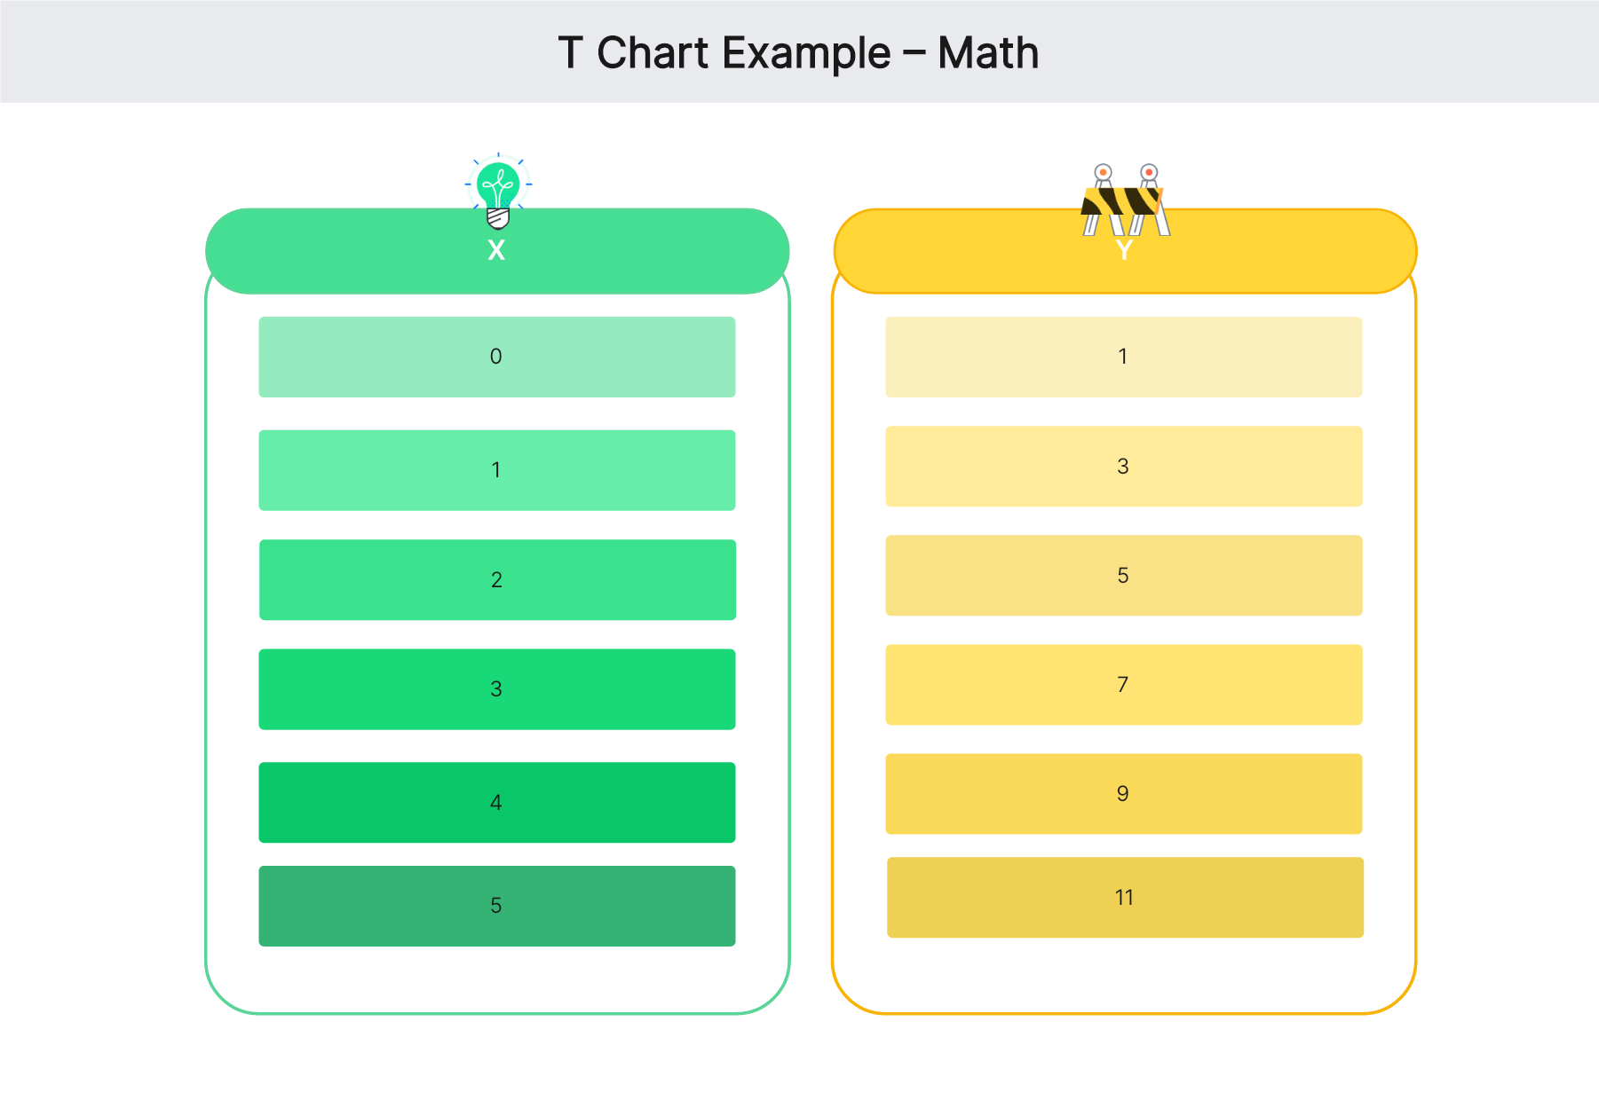Click the dark green cell labeled 5
The width and height of the screenshot is (1599, 1108).
pyautogui.click(x=496, y=906)
